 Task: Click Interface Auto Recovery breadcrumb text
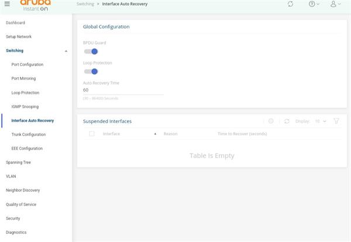[125, 4]
